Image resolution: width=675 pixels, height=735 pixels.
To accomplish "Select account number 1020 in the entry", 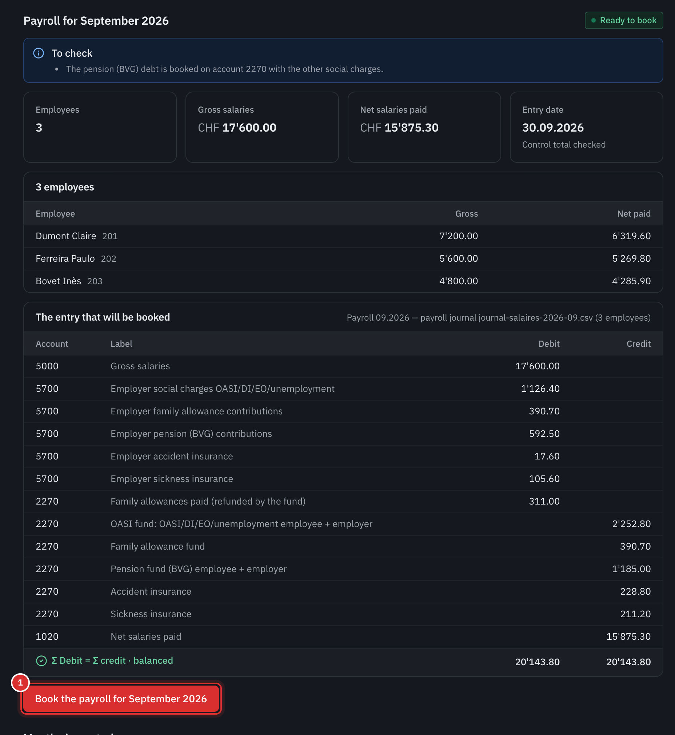I will pos(47,637).
